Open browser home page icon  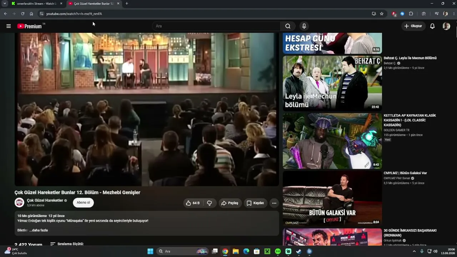[x=31, y=14]
